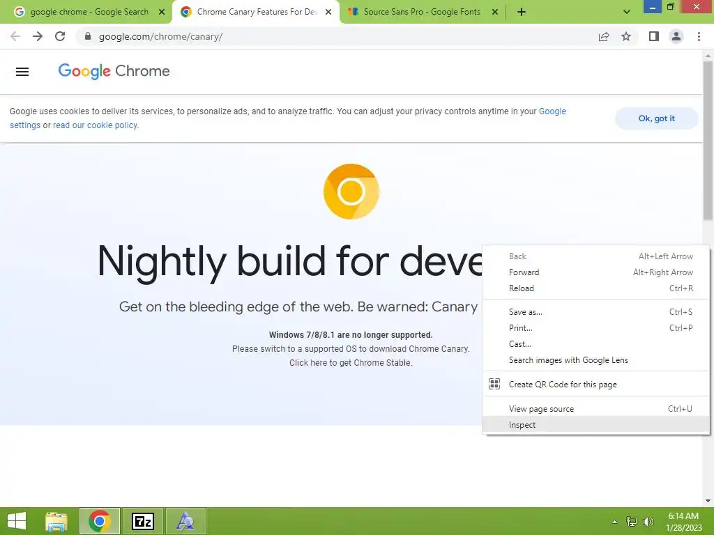This screenshot has width=714, height=535.
Task: Select View page source menu entry
Action: pos(595,408)
